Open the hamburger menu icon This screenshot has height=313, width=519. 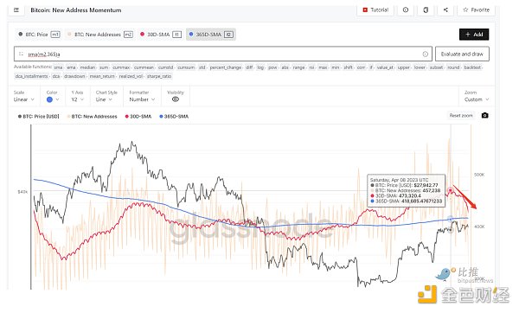(x=16, y=10)
